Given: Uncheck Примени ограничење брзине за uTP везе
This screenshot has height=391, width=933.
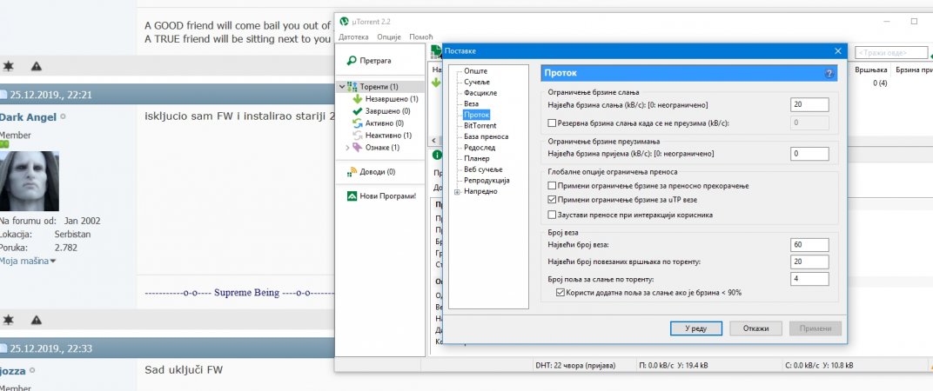Looking at the screenshot, I should (x=552, y=200).
